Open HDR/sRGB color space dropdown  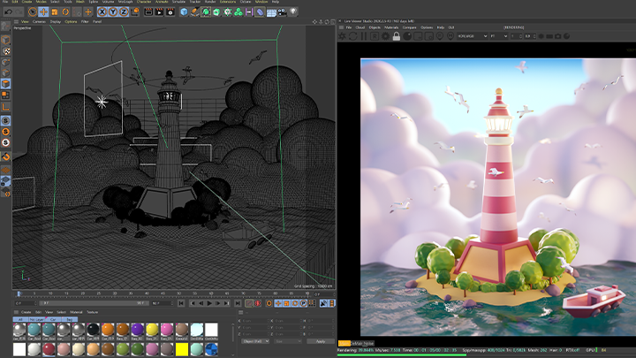click(x=472, y=36)
